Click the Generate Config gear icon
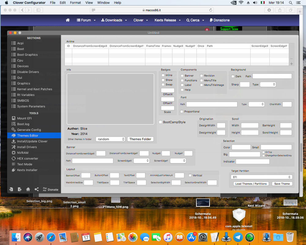 (x=13, y=130)
